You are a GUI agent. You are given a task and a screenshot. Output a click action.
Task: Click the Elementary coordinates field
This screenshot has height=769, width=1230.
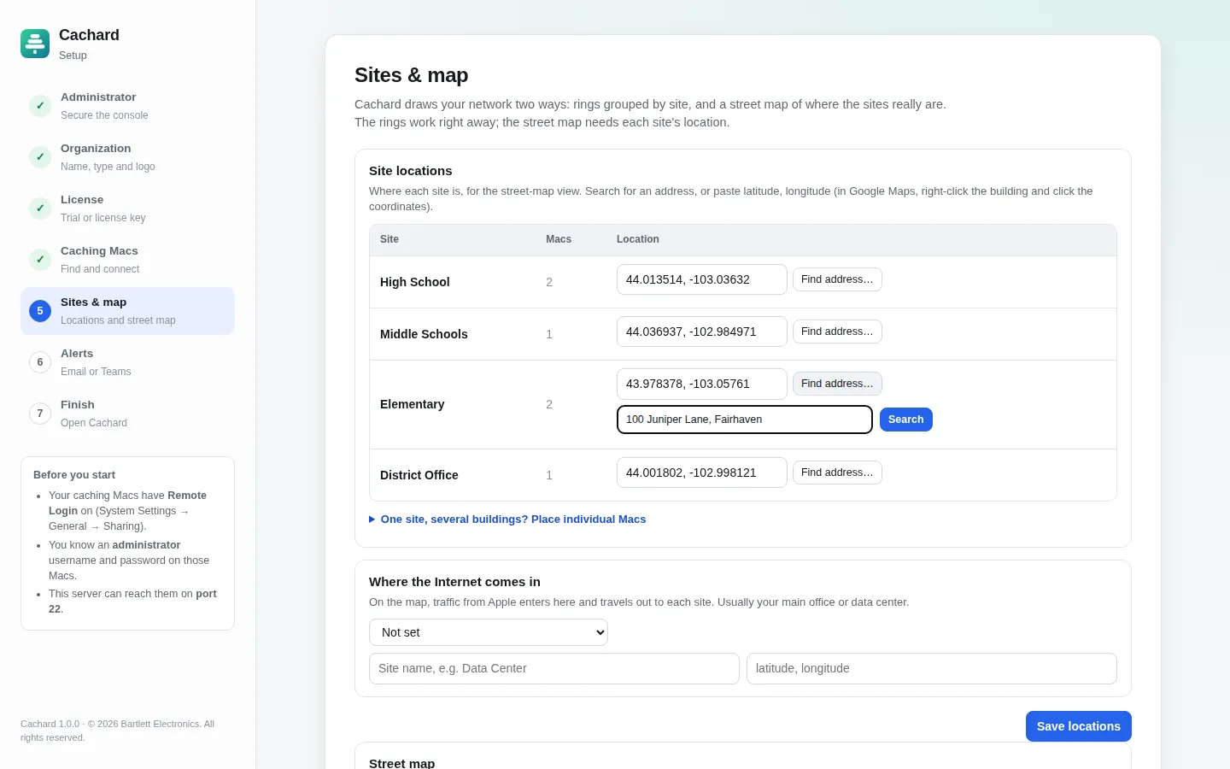(x=702, y=384)
